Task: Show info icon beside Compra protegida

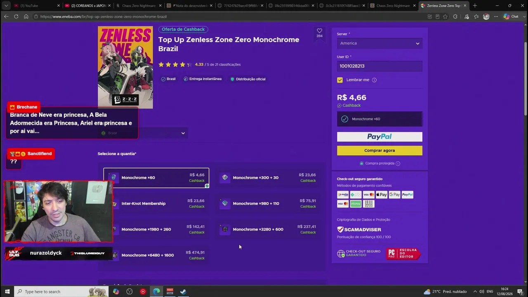Action: point(398,163)
